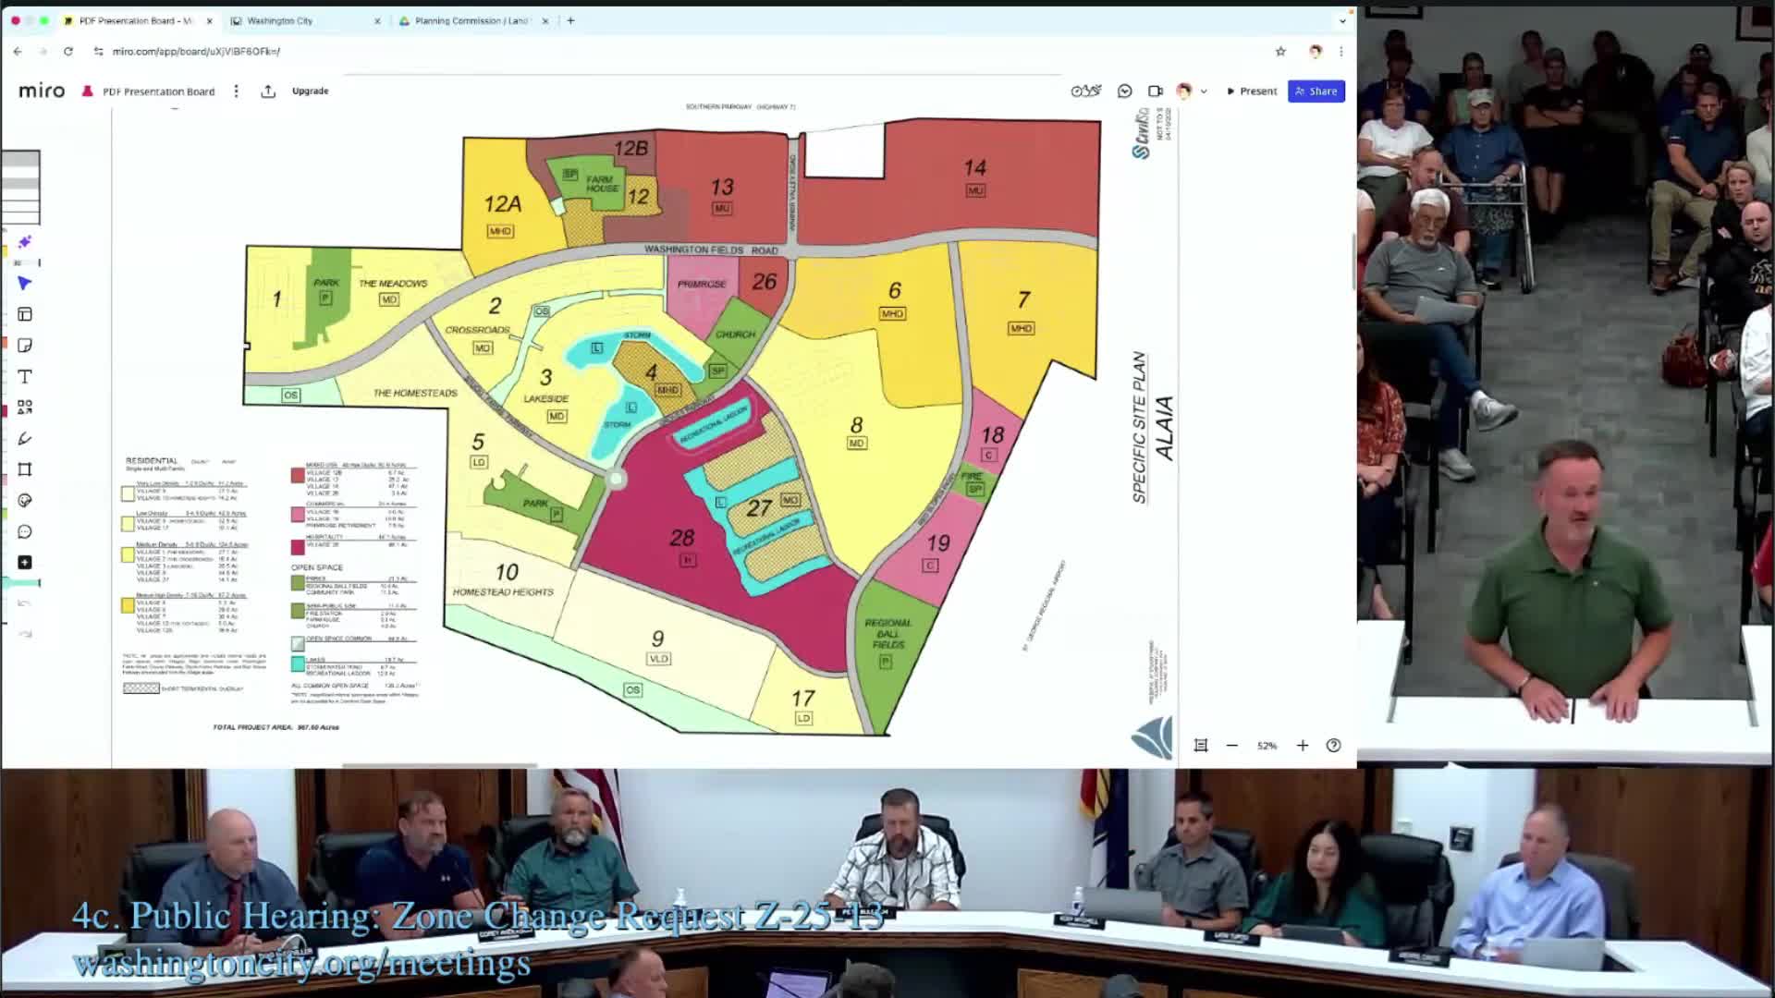Bookmark the page with the star icon
1775x998 pixels.
click(1280, 53)
